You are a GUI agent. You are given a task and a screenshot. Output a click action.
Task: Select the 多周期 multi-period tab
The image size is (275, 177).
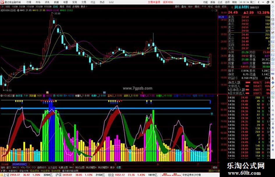(x=76, y=6)
